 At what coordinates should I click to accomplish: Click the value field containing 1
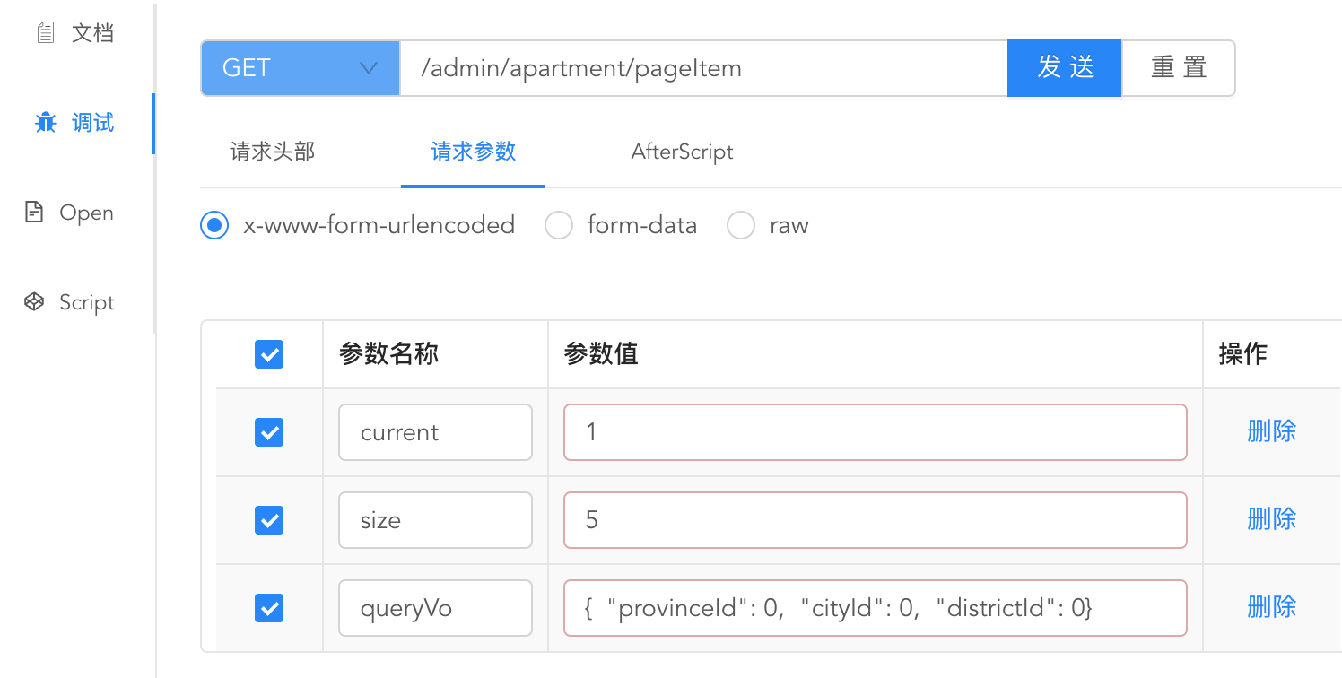[876, 432]
